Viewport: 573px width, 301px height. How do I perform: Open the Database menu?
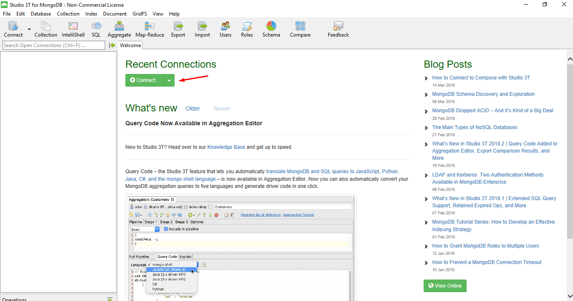[x=41, y=14]
